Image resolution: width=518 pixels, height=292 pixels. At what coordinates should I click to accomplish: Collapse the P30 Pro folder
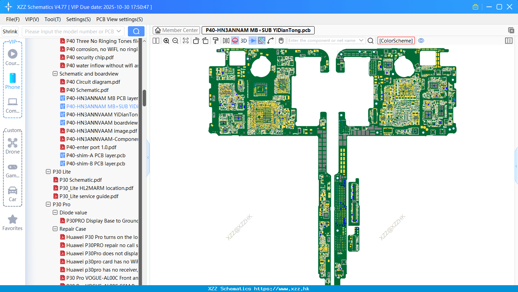click(48, 204)
